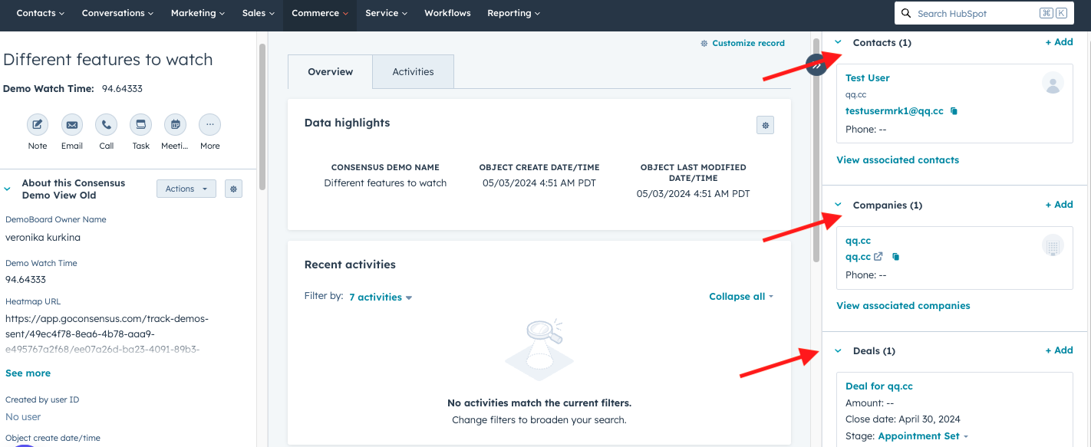Copy testusermrk1@qq.cc email address icon
Viewport: 1091px width, 447px height.
pos(954,111)
